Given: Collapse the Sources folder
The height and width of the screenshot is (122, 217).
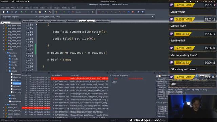Looking at the screenshot, I should click(5, 53).
